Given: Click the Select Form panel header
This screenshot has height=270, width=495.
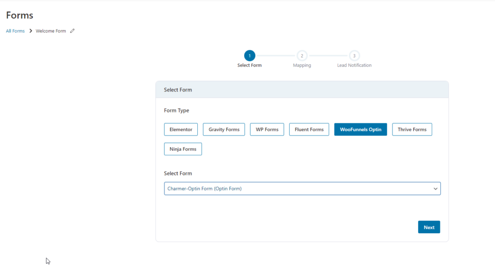Looking at the screenshot, I should pos(302,90).
